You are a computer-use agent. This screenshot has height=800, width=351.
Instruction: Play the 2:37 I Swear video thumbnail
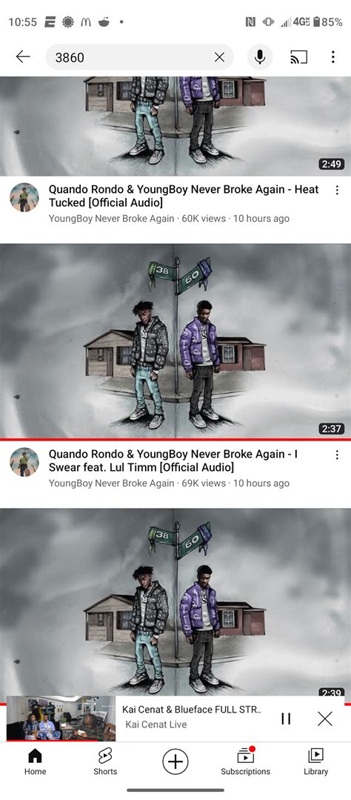coord(175,341)
